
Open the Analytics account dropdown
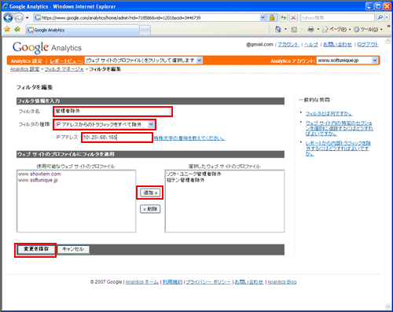347,61
